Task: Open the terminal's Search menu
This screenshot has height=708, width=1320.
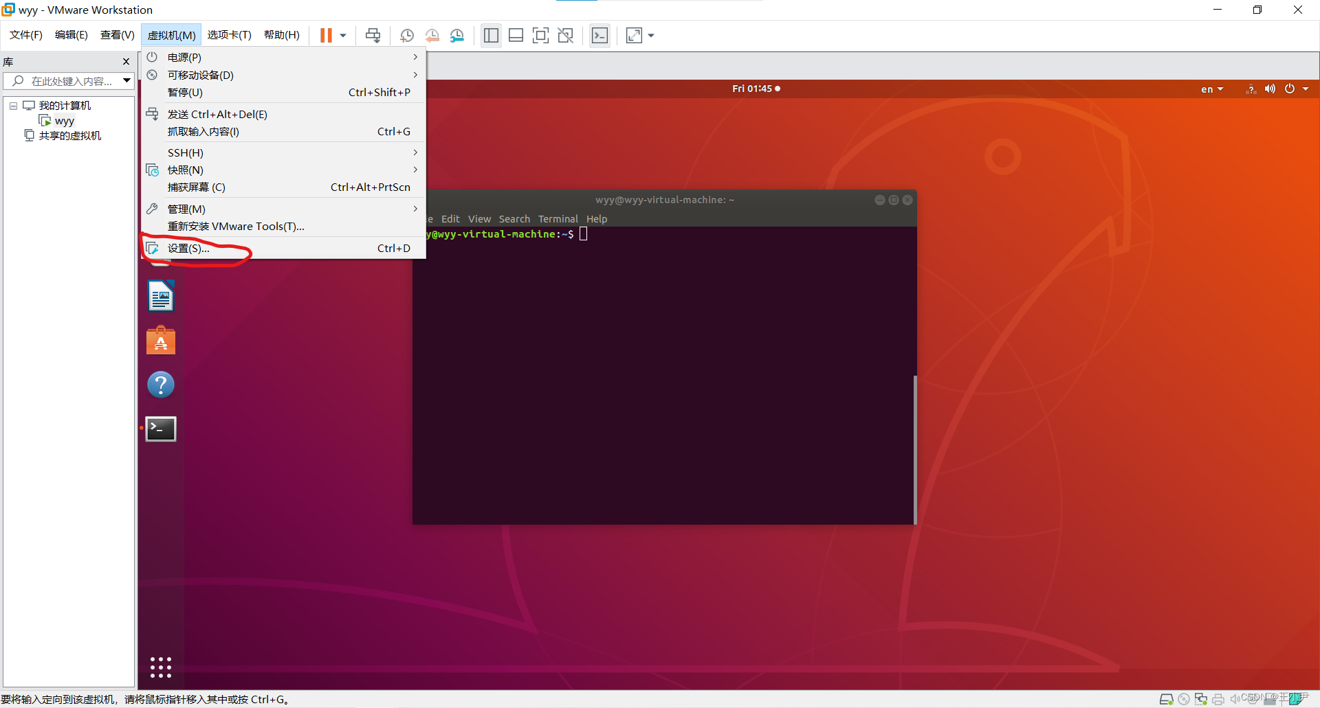Action: point(514,219)
